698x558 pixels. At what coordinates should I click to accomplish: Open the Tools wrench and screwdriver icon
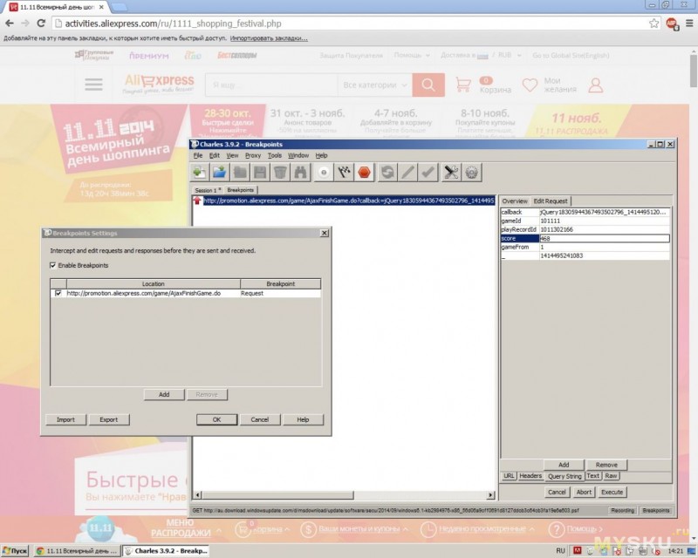click(x=451, y=173)
